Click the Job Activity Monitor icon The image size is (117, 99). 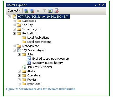[24, 67]
